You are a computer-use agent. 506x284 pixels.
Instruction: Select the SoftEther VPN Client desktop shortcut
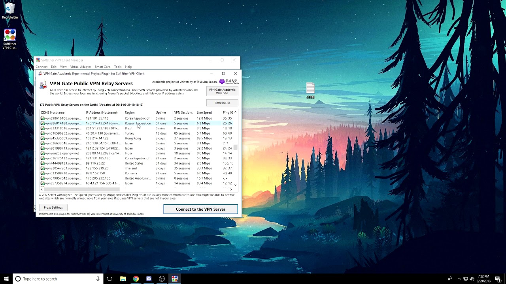10,39
